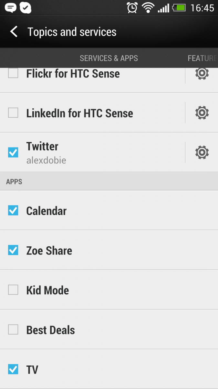The image size is (218, 389).
Task: Tap the messaging notification icon
Action: pyautogui.click(x=11, y=7)
